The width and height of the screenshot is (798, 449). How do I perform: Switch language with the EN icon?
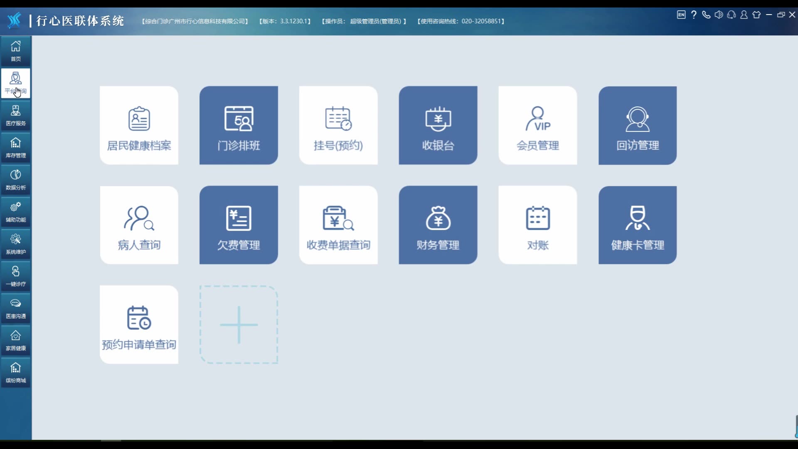tap(681, 15)
